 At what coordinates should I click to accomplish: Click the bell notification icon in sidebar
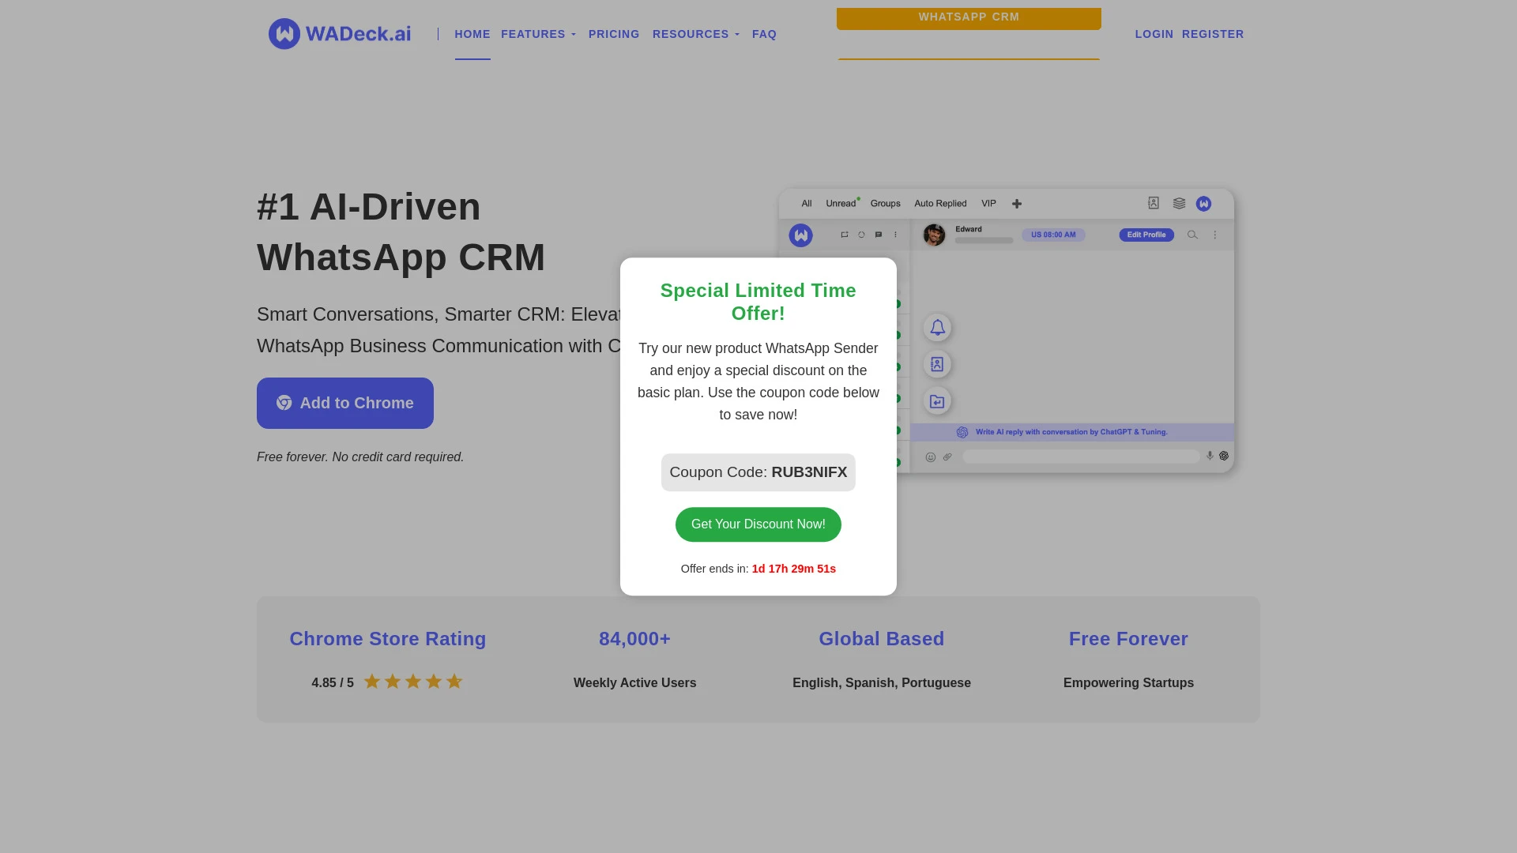click(x=935, y=326)
